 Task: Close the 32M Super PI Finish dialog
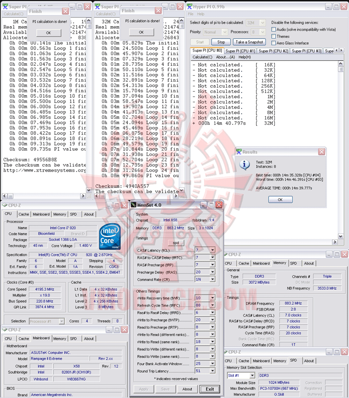tap(158, 11)
